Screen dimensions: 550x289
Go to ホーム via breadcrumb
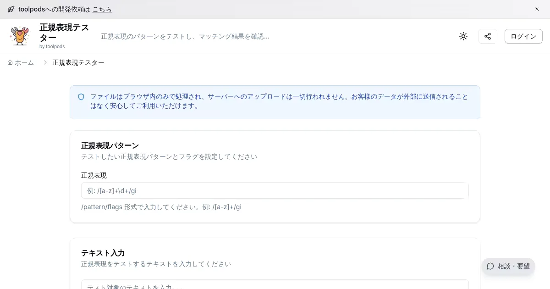click(x=24, y=62)
